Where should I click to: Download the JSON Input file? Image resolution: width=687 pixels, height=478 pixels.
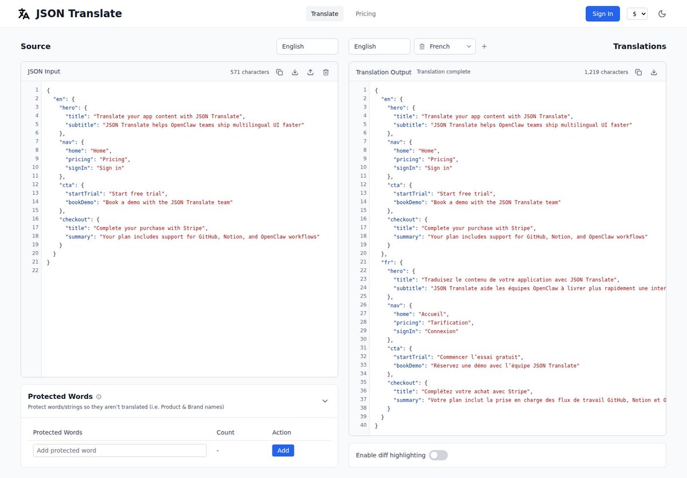tap(295, 72)
